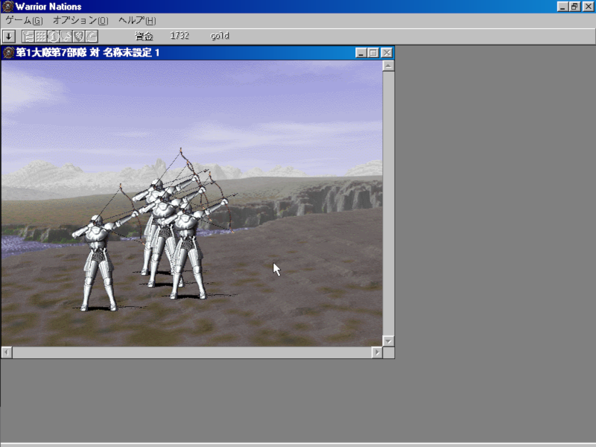596x447 pixels.
Task: Click the battle window title bar icon
Action: tap(8, 52)
